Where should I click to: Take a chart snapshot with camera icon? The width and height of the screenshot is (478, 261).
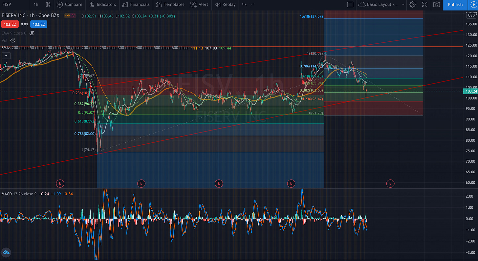click(436, 5)
